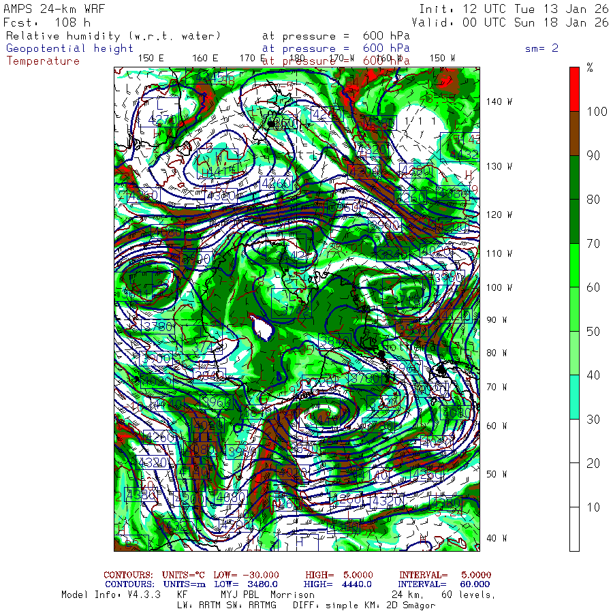The image size is (613, 613).
Task: Select the "150 E" longitude label above map
Action: coord(151,58)
